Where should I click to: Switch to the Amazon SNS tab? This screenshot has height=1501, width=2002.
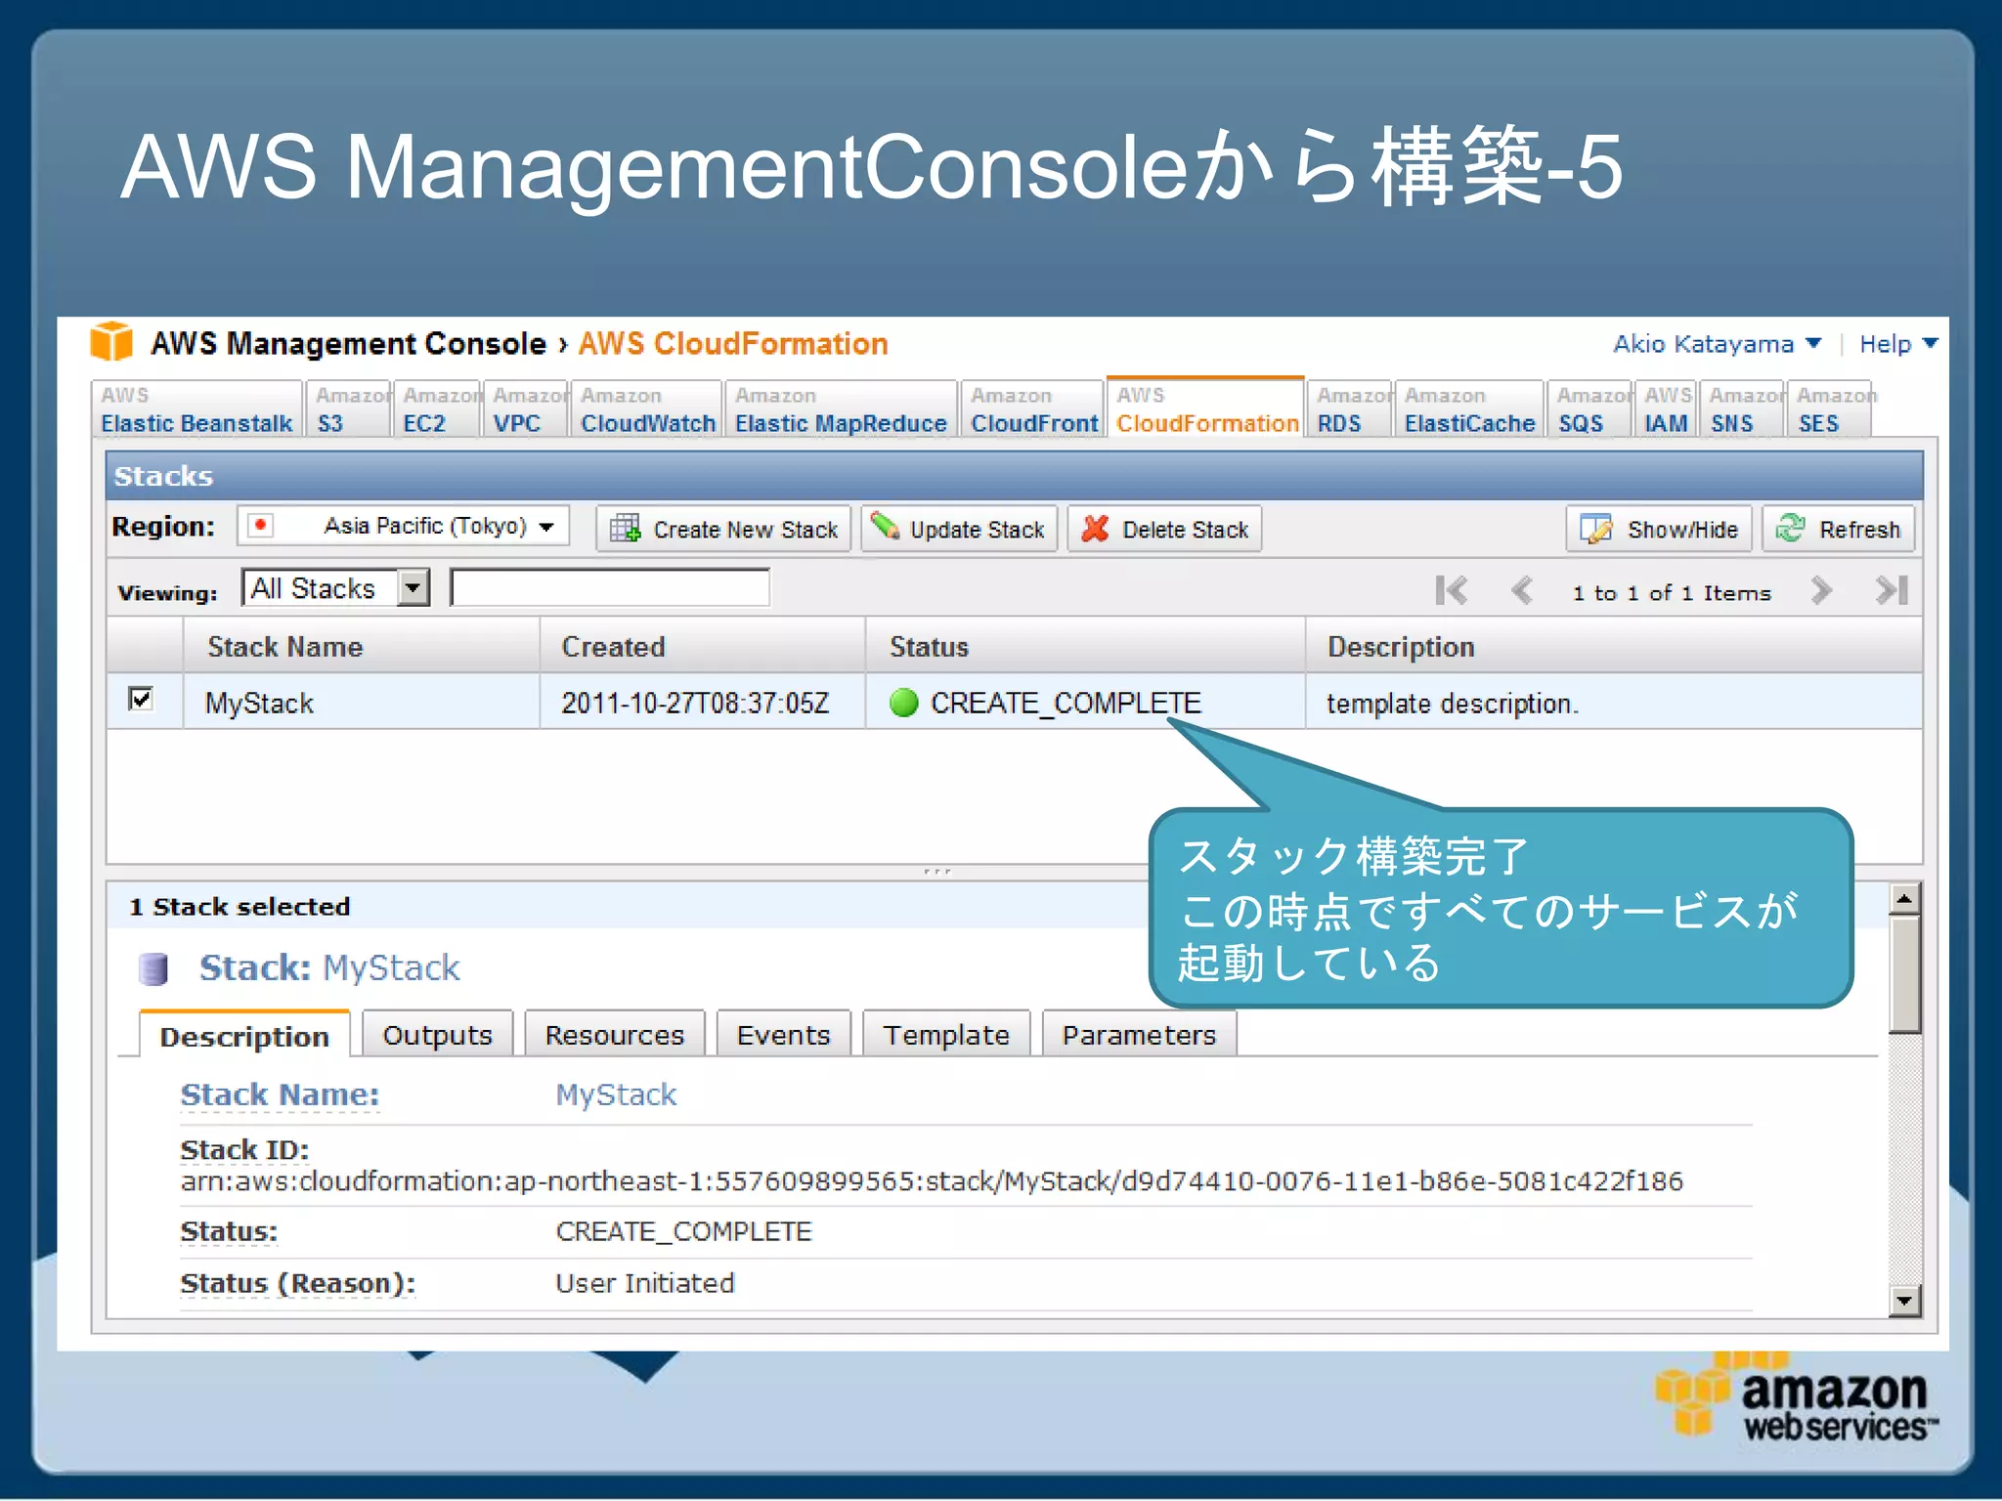(x=1742, y=409)
